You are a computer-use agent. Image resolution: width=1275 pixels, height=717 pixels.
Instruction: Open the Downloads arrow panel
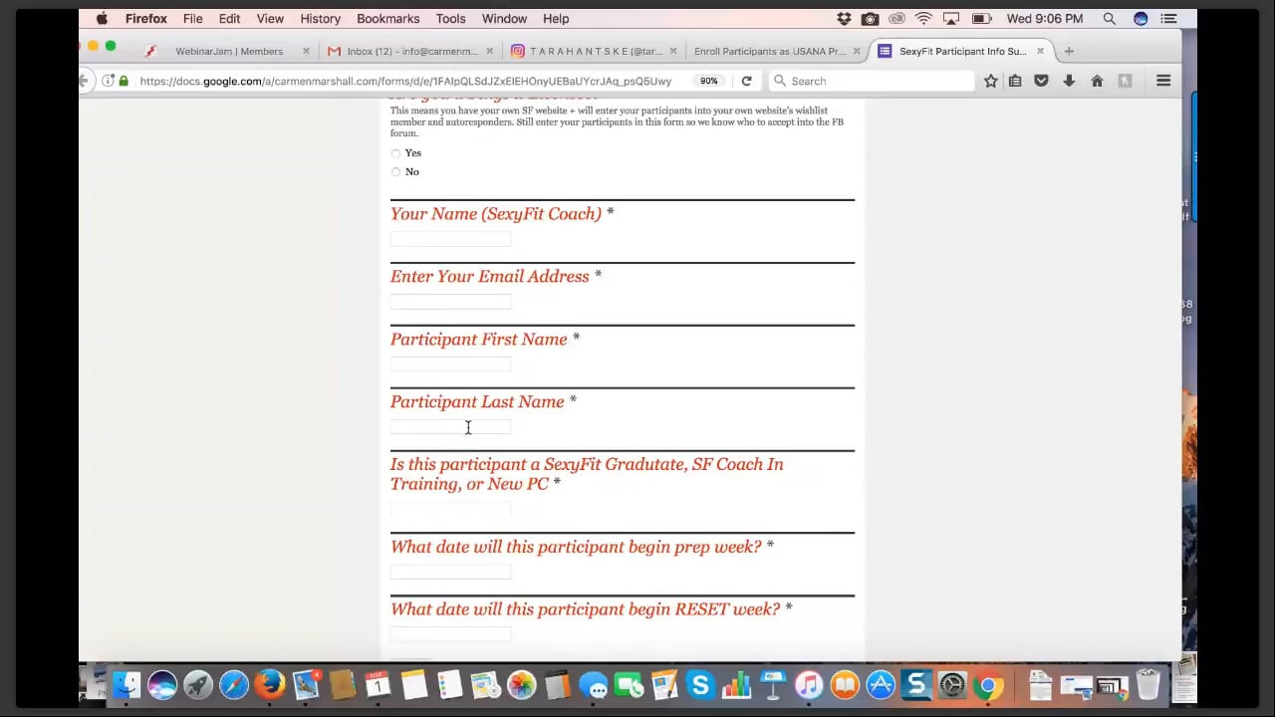[x=1069, y=81]
